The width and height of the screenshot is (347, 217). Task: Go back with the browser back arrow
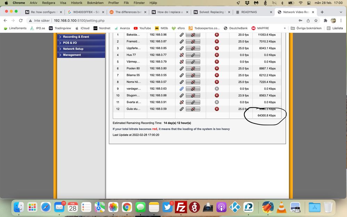click(x=5, y=21)
